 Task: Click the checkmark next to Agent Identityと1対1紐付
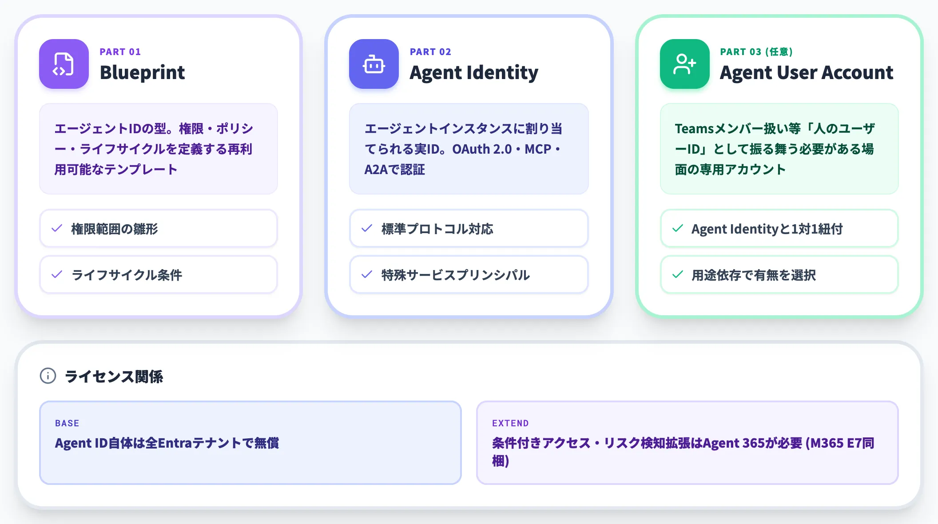tap(678, 228)
